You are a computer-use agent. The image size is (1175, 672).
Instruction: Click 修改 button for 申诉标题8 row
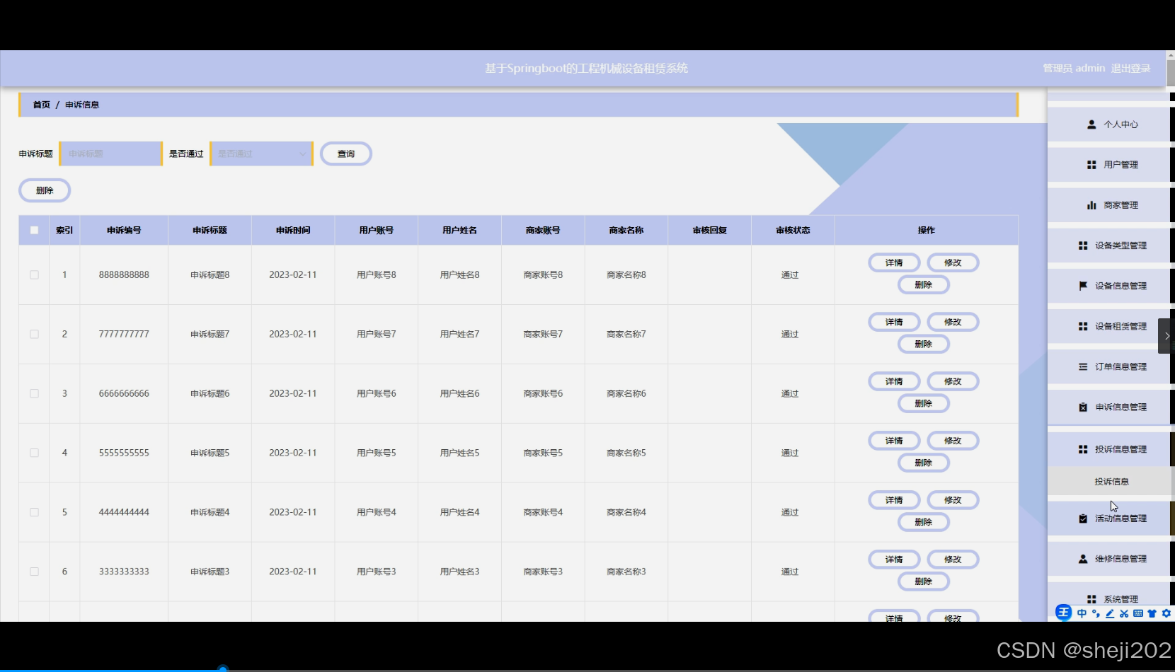coord(953,262)
